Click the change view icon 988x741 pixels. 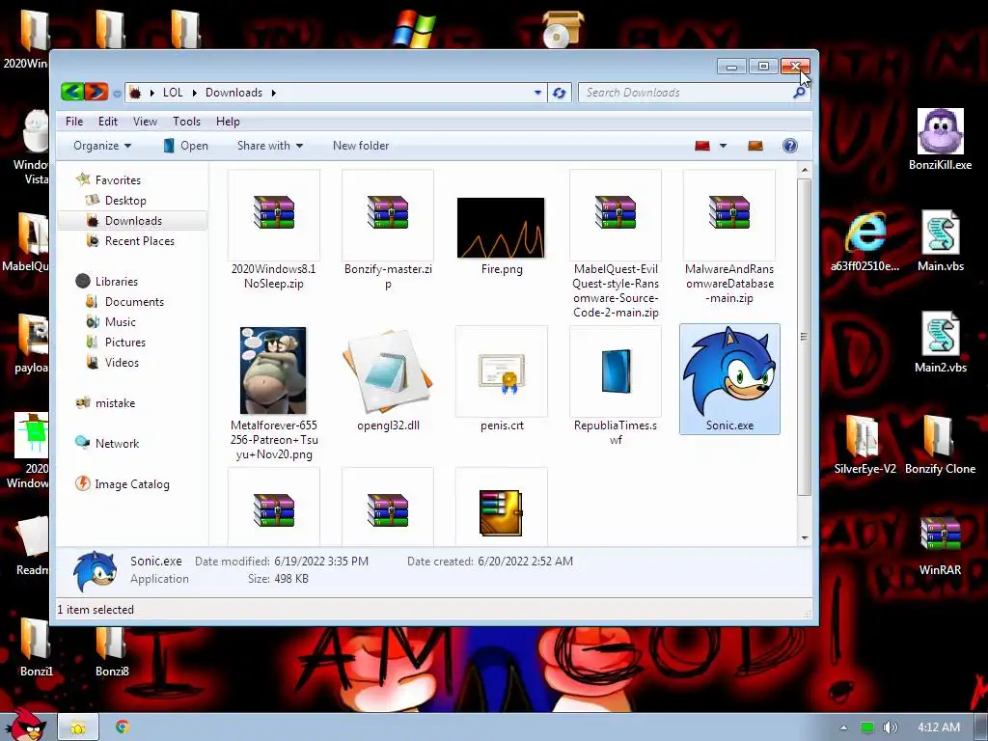pyautogui.click(x=702, y=147)
